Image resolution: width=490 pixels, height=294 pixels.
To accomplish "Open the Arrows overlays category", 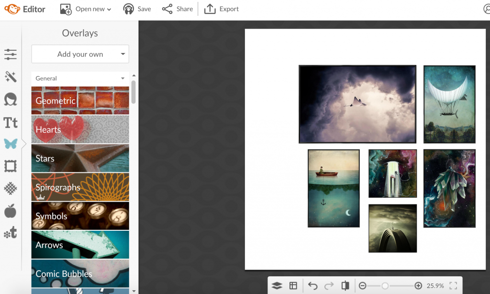I will pos(80,245).
